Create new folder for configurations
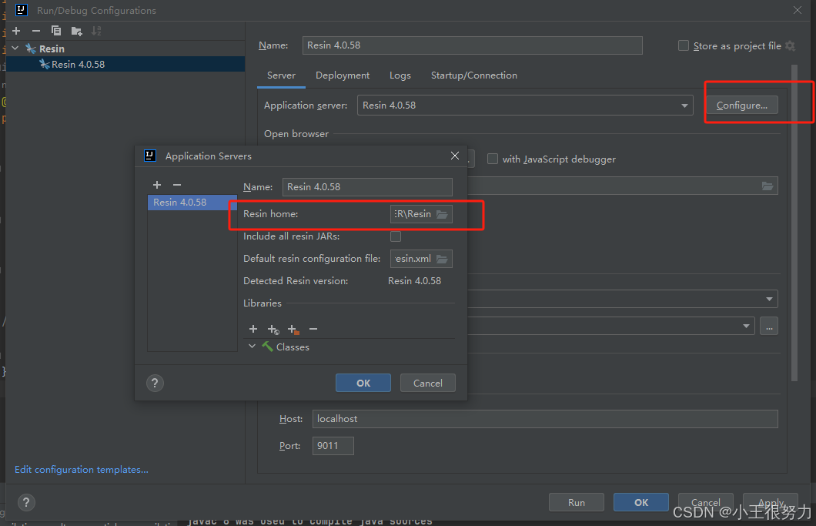This screenshot has width=816, height=526. [76, 32]
